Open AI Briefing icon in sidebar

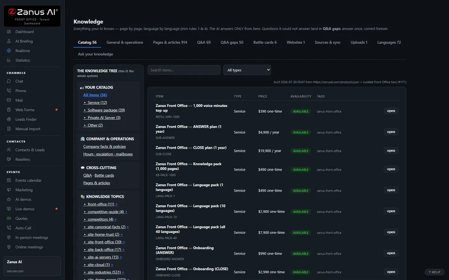pyautogui.click(x=9, y=41)
